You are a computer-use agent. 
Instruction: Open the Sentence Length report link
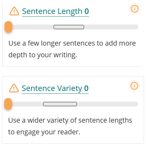click(55, 11)
